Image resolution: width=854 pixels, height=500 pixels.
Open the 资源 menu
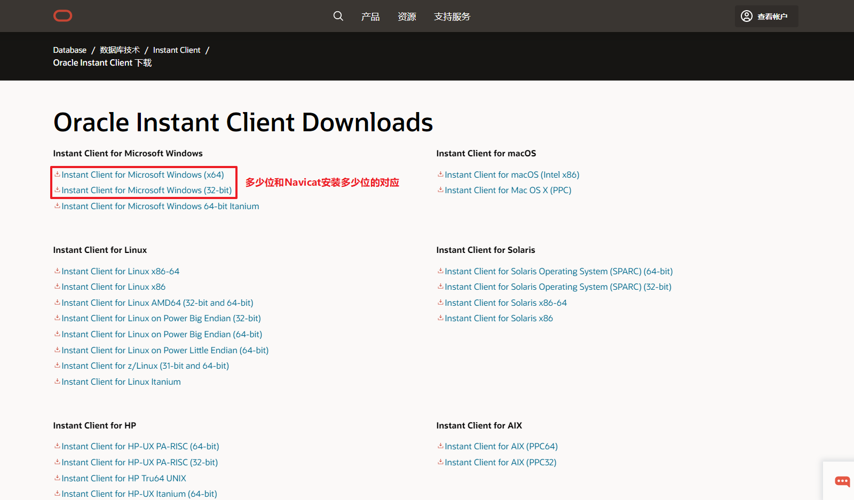[x=407, y=17]
